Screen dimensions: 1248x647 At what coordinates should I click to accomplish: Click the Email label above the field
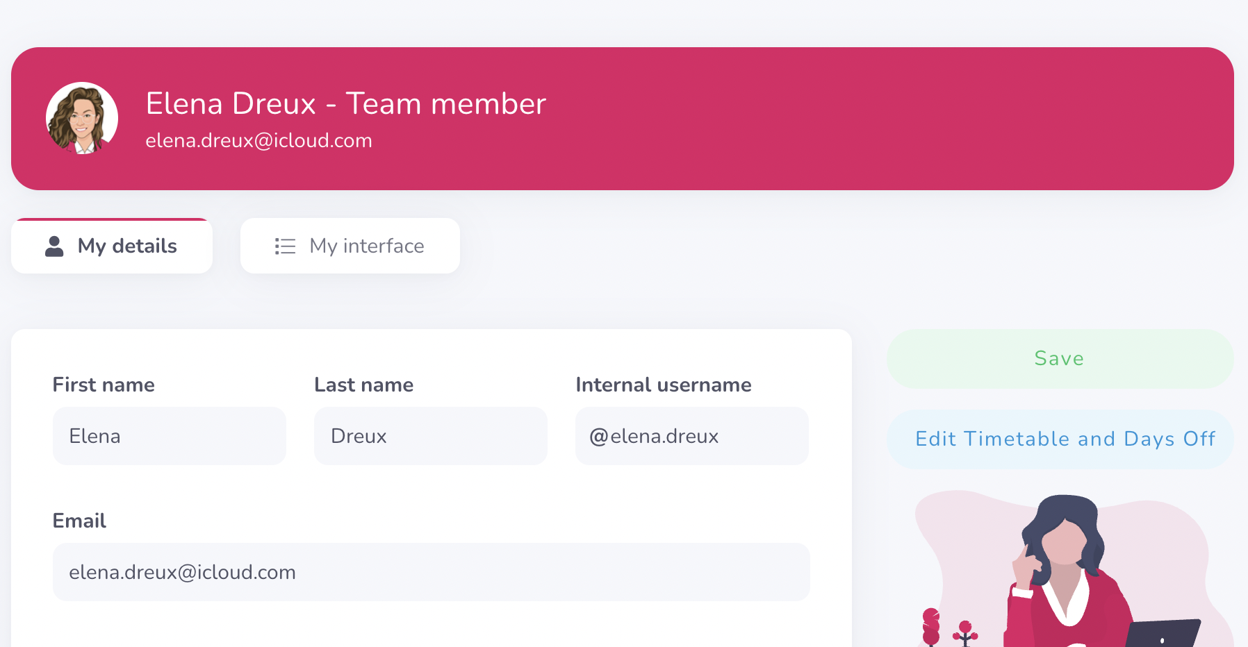click(x=79, y=521)
